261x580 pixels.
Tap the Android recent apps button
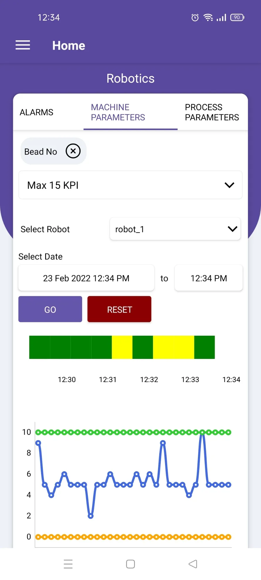(x=68, y=564)
